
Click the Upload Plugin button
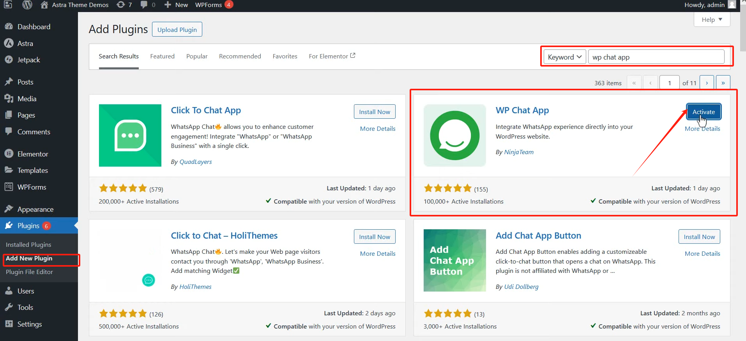coord(177,30)
